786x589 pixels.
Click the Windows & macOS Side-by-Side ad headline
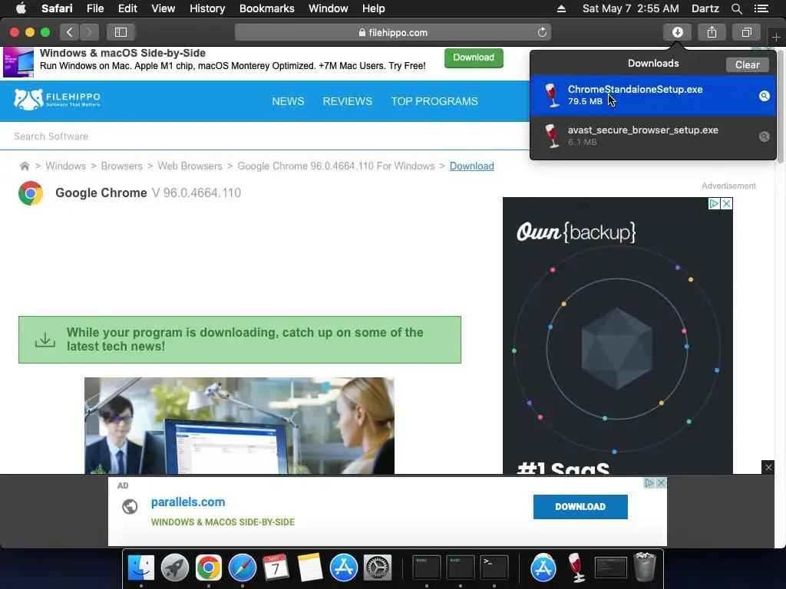(122, 53)
